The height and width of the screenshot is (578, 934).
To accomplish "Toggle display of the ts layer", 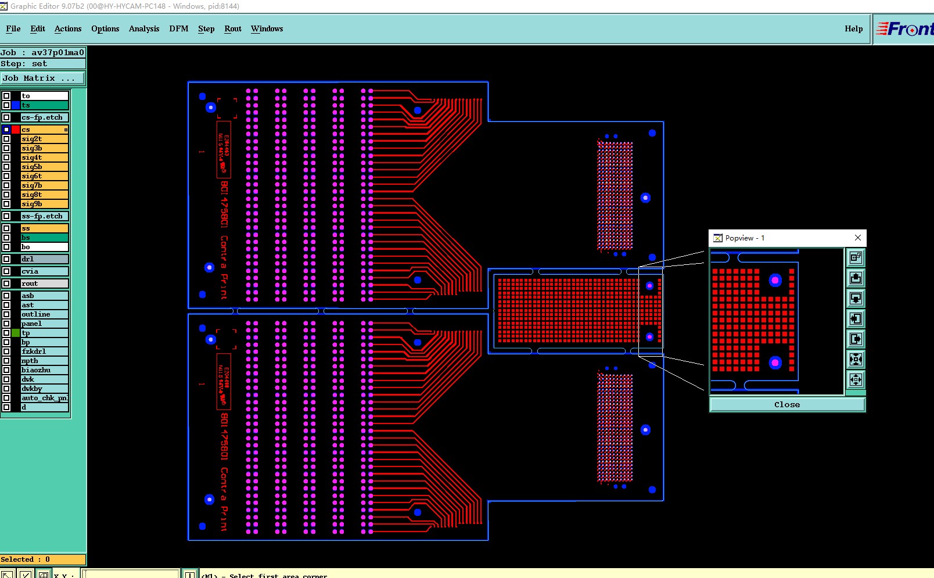I will tap(6, 105).
